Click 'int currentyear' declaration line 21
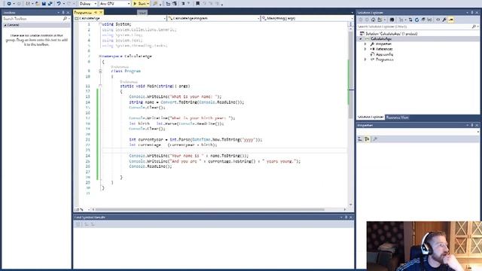Viewport: 482px width, 271px height. tap(196, 139)
